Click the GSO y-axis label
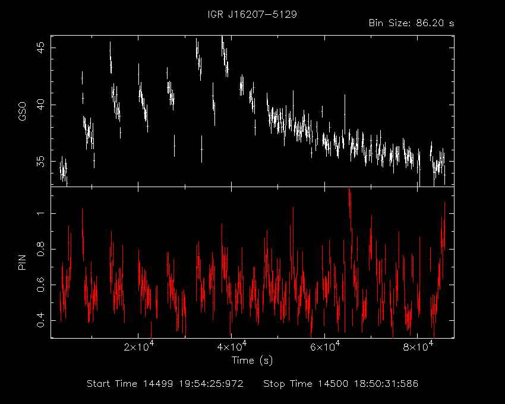 (x=22, y=111)
